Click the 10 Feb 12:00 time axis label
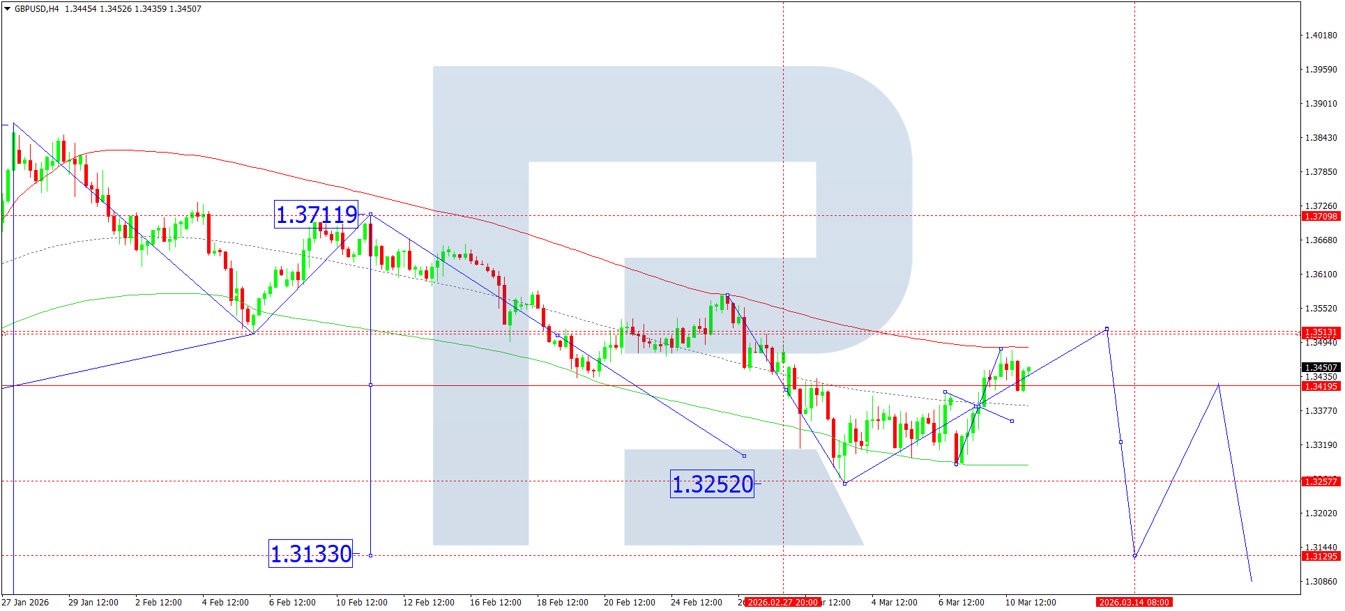 pos(361,603)
